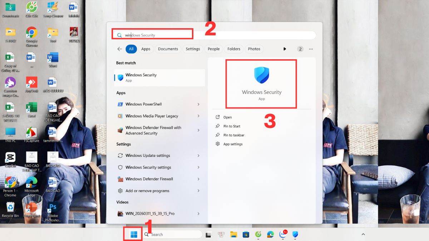
Task: Click the search text field in Start panel
Action: click(214, 35)
